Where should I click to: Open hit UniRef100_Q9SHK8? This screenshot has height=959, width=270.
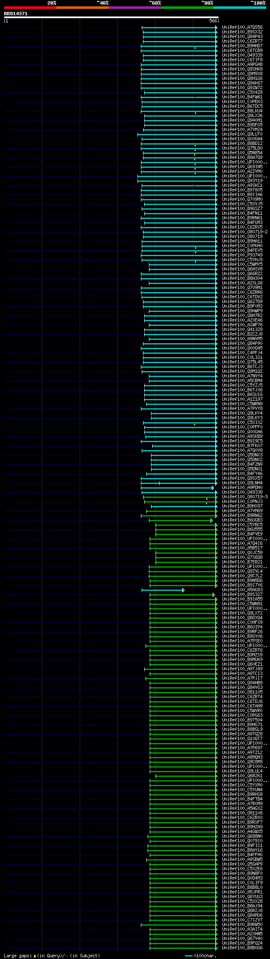pyautogui.click(x=242, y=69)
